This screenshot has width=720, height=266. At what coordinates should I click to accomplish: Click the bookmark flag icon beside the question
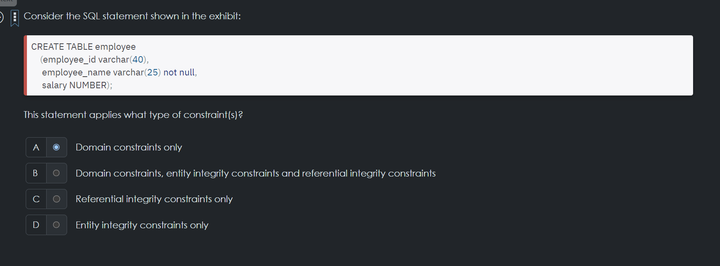15,18
